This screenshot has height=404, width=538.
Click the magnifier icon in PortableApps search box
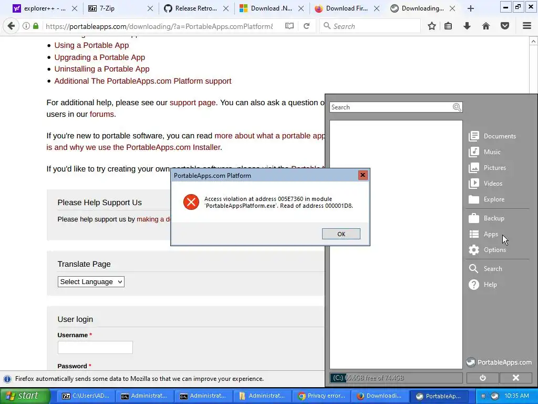[457, 107]
